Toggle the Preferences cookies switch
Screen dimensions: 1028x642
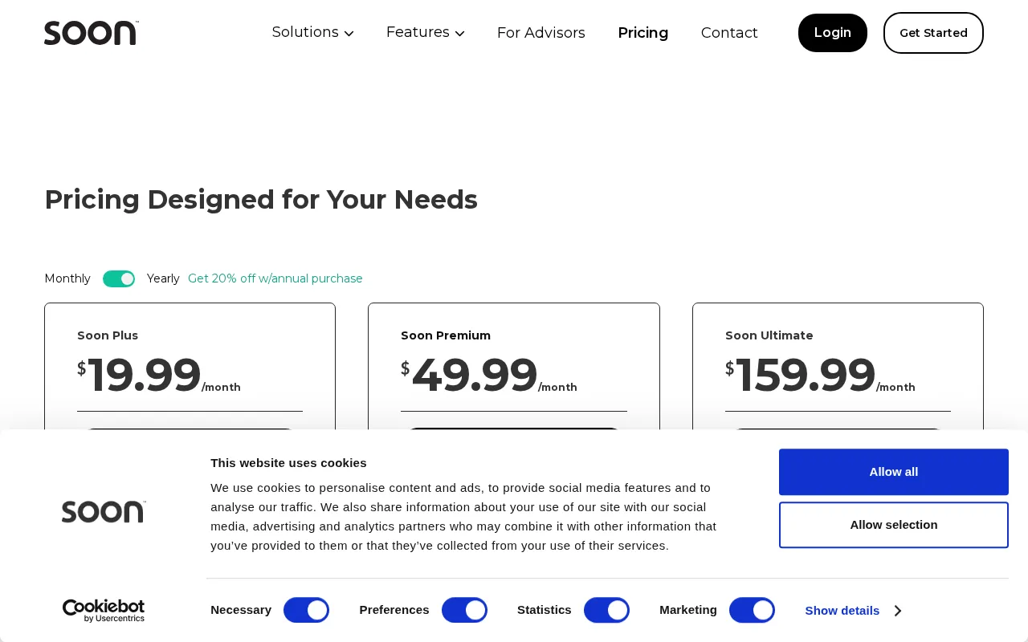[464, 610]
